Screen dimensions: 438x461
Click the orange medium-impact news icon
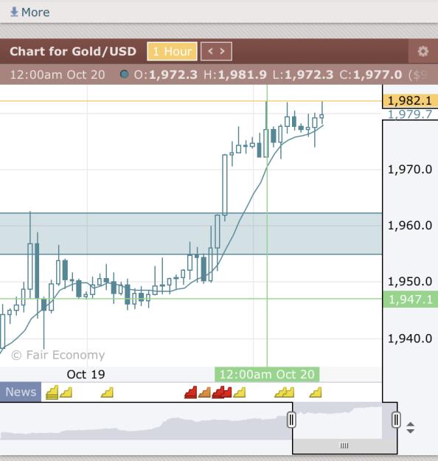[204, 392]
